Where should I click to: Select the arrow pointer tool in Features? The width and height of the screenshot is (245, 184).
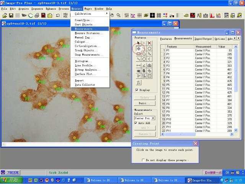pos(138,43)
